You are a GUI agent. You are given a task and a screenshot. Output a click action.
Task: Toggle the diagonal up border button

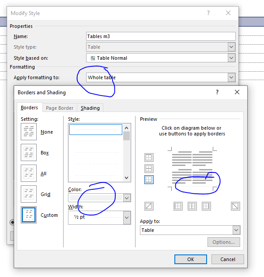pyautogui.click(x=149, y=206)
